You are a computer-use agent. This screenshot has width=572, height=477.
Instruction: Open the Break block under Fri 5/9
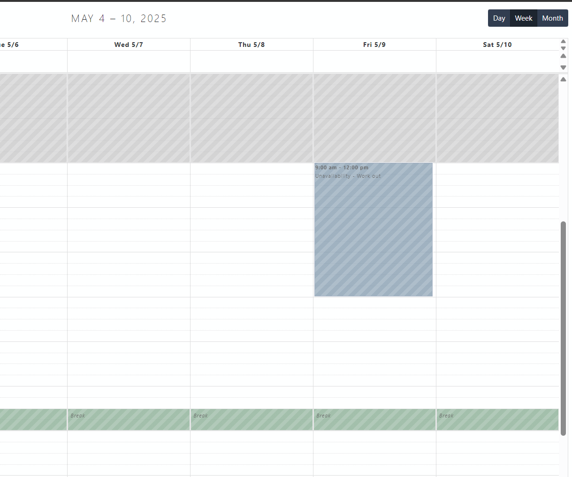tap(374, 419)
